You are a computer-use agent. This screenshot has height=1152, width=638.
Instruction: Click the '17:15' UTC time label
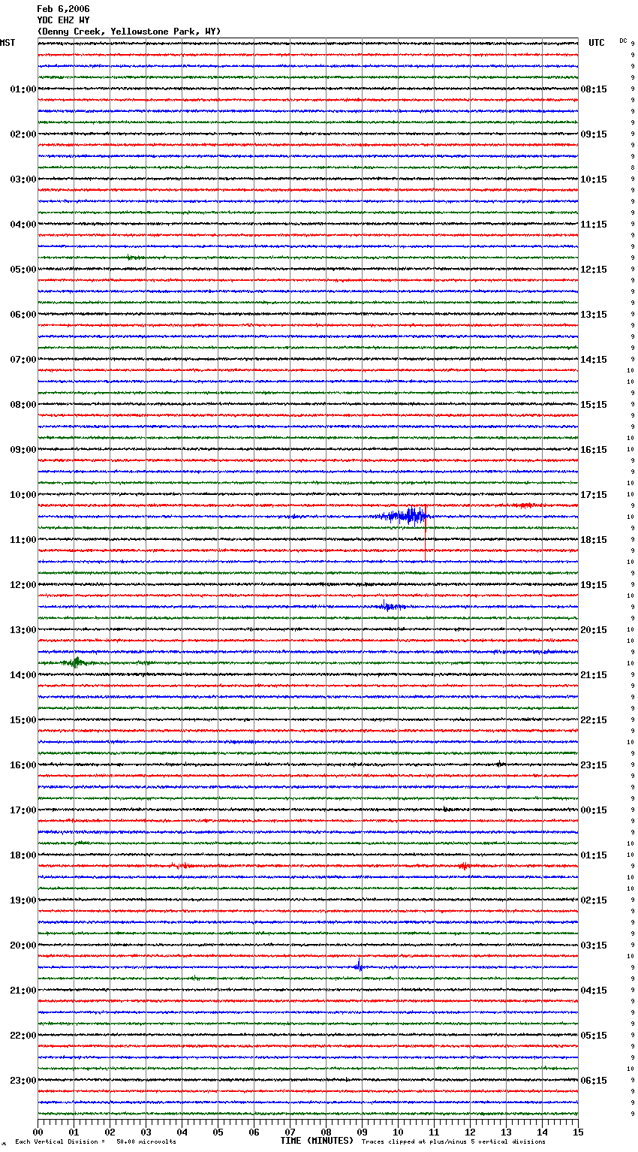click(594, 495)
